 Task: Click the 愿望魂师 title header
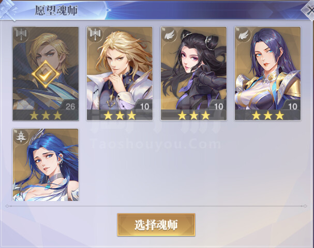coord(56,10)
